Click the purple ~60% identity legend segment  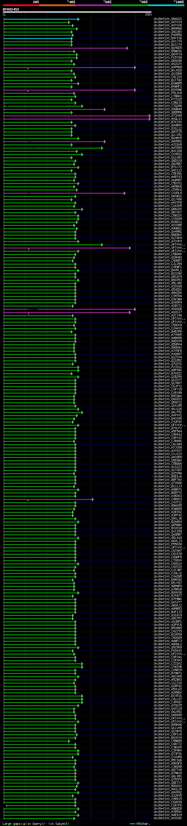[x=94, y=5]
